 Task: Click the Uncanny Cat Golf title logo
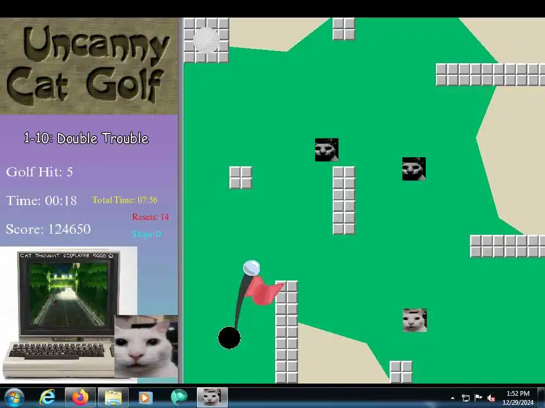[x=88, y=66]
